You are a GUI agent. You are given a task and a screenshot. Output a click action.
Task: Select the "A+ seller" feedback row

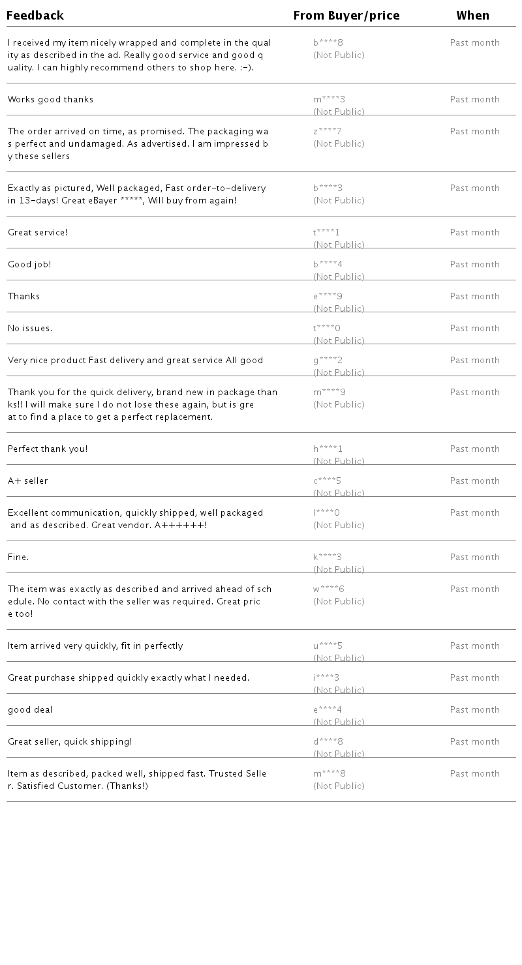point(28,481)
